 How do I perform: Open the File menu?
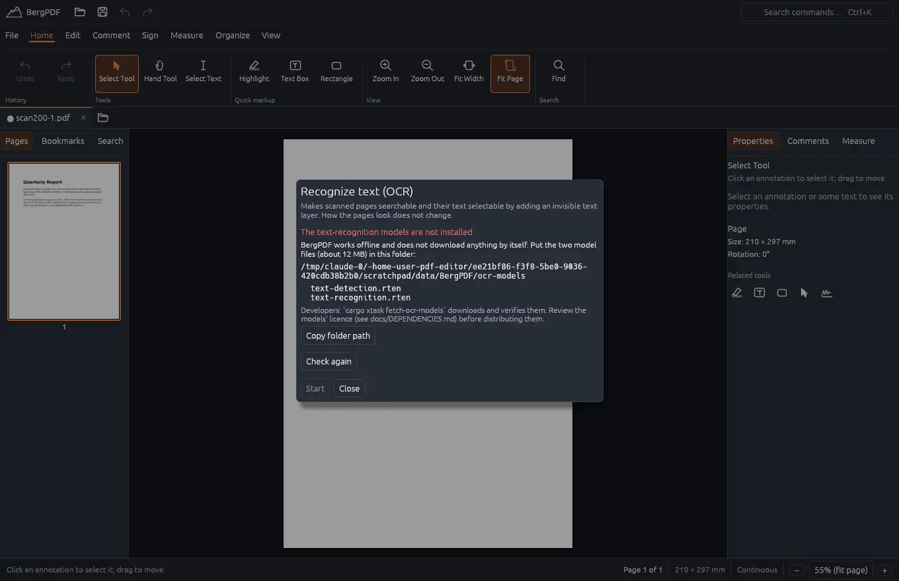coord(12,35)
